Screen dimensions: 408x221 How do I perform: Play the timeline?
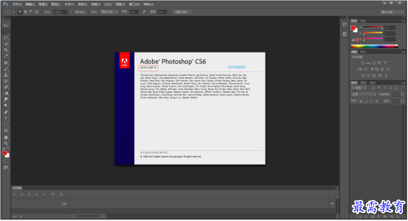(x=29, y=194)
